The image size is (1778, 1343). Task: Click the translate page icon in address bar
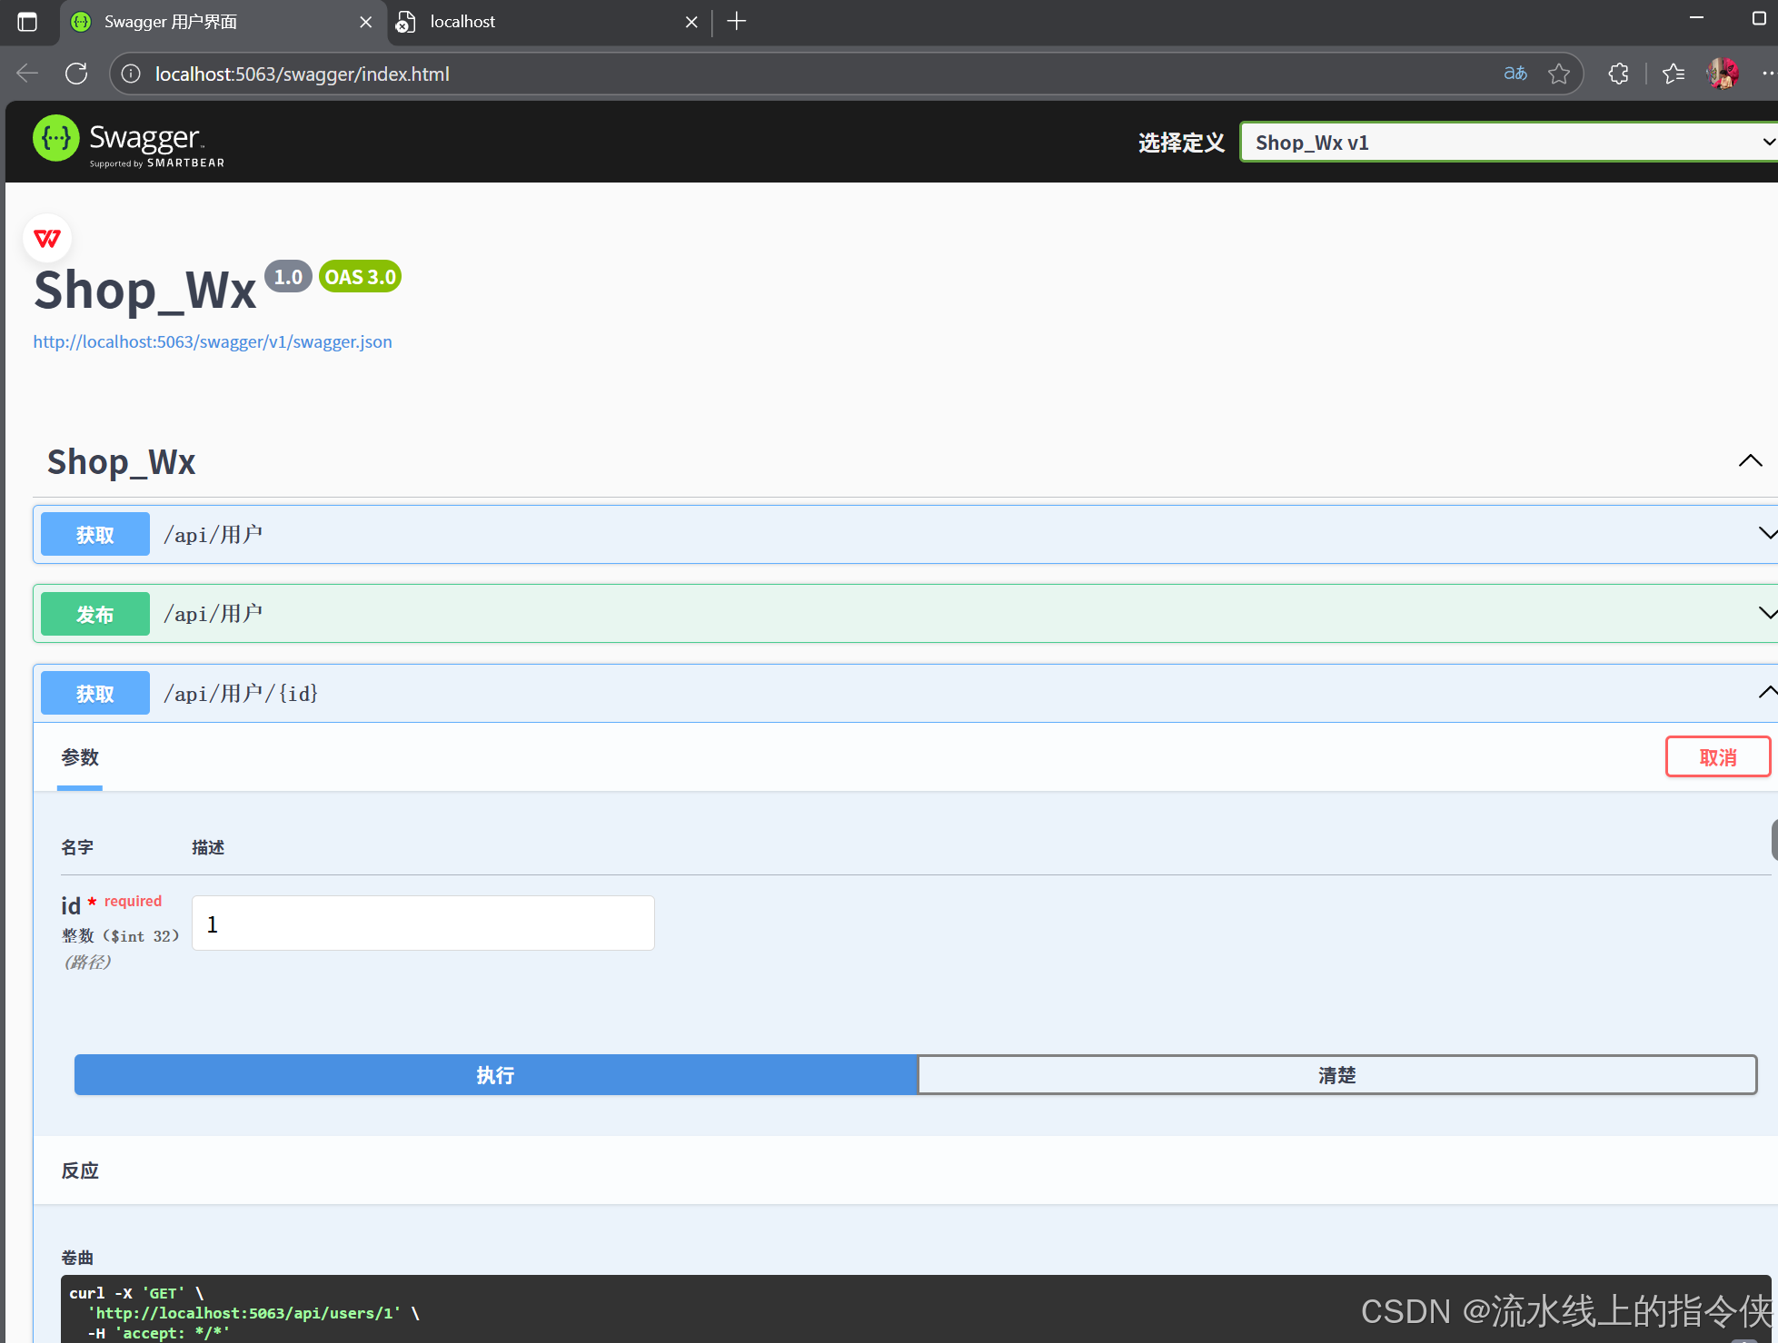[x=1515, y=74]
